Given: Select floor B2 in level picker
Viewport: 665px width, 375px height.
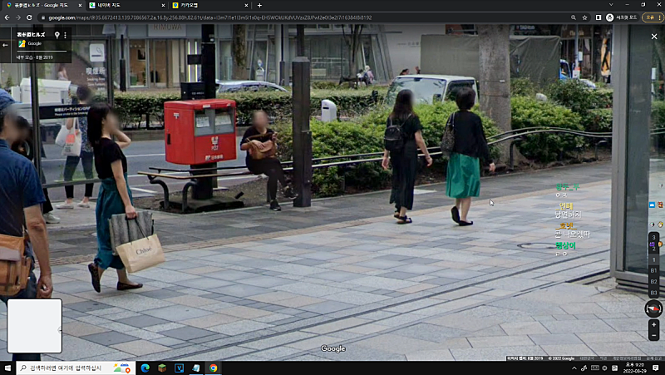Looking at the screenshot, I should tap(653, 282).
